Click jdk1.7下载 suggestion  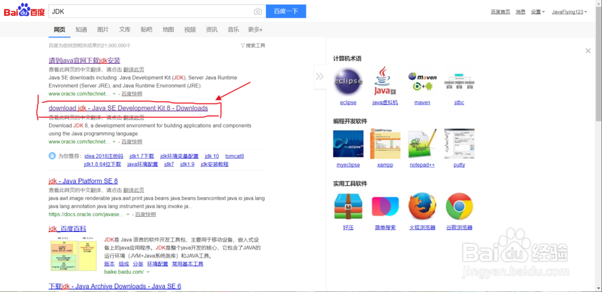pos(141,156)
